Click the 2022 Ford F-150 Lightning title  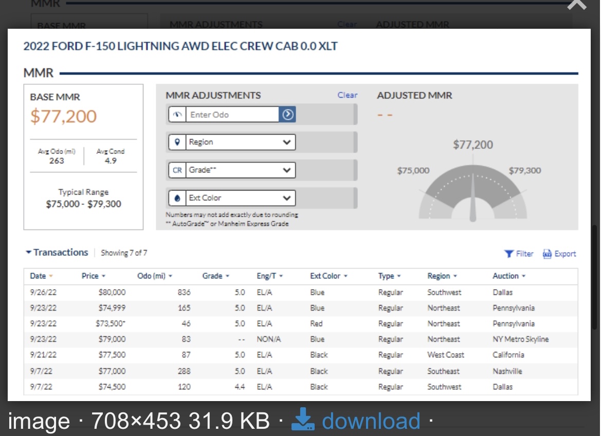[x=180, y=46]
